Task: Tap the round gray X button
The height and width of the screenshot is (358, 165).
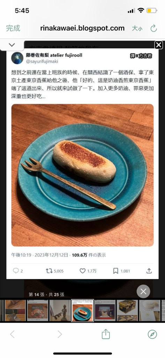Action: coord(143,291)
